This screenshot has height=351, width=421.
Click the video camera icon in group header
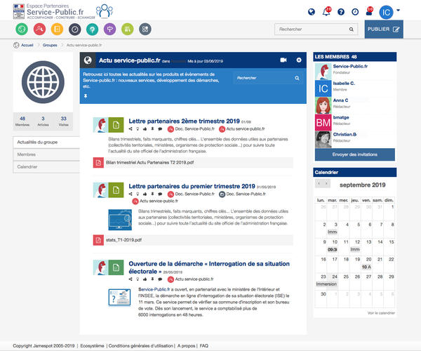[x=283, y=60]
